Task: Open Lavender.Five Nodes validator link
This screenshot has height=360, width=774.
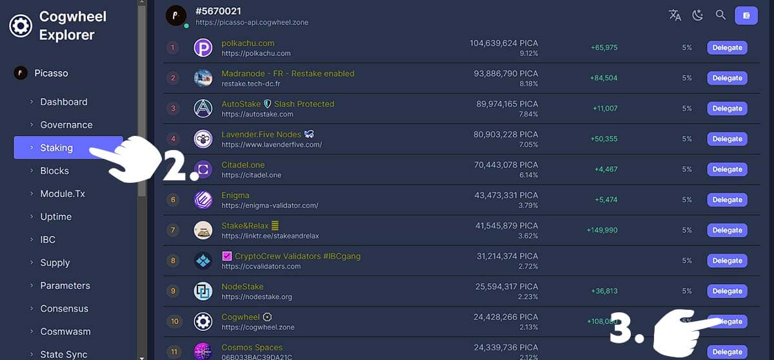Action: [x=261, y=134]
